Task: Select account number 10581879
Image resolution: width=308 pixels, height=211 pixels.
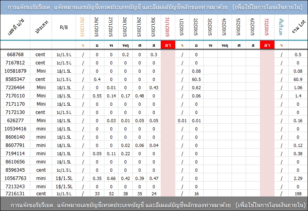Action: pos(15,71)
